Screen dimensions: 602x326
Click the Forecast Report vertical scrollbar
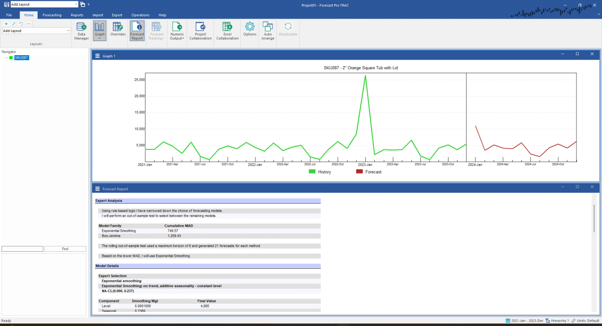click(x=594, y=218)
